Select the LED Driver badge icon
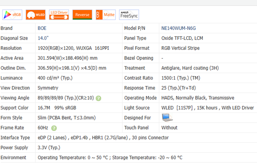This screenshot has height=163, width=257. 59,15
